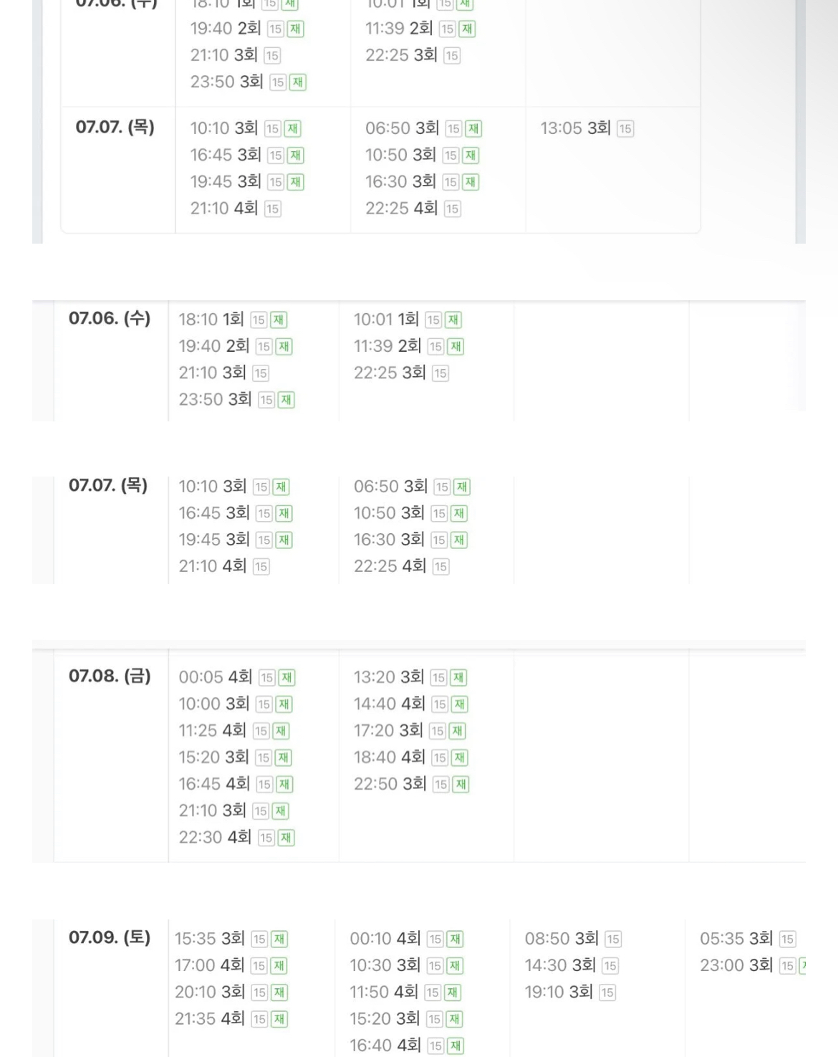Open the 10:00 3회 Friday broadcast entry

213,704
